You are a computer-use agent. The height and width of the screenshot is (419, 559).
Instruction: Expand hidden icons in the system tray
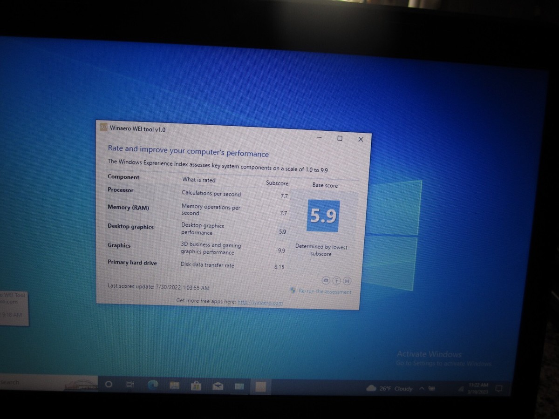(x=422, y=388)
